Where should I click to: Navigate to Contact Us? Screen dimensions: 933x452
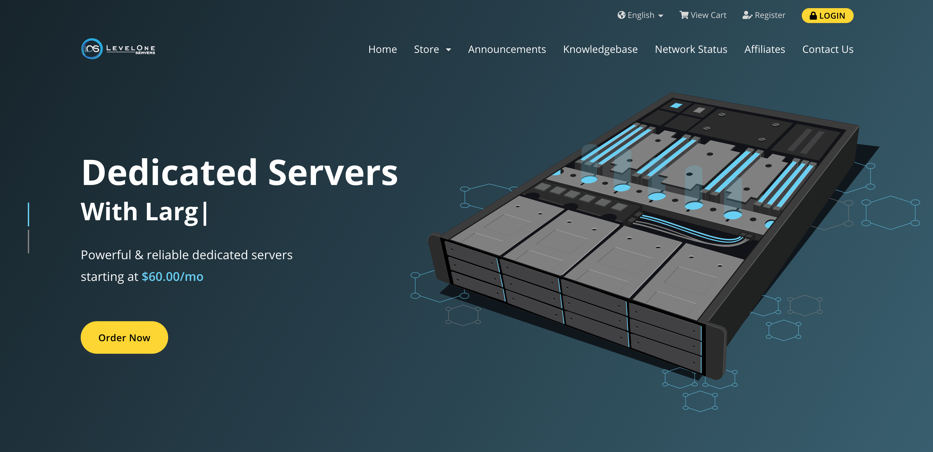tap(828, 49)
